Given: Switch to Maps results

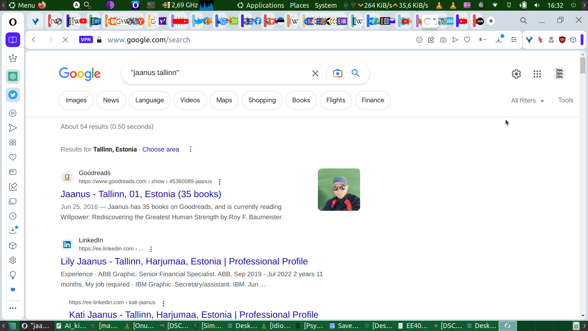Looking at the screenshot, I should pos(224,100).
